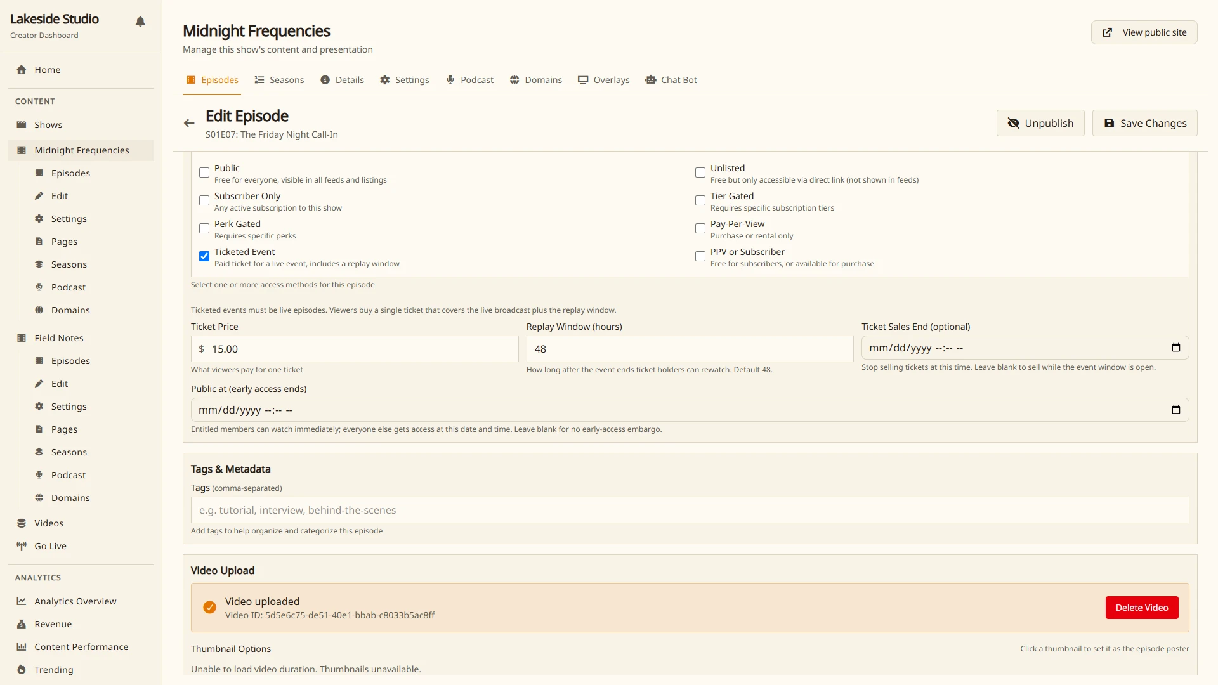Click the Revenue icon in sidebar

point(22,624)
